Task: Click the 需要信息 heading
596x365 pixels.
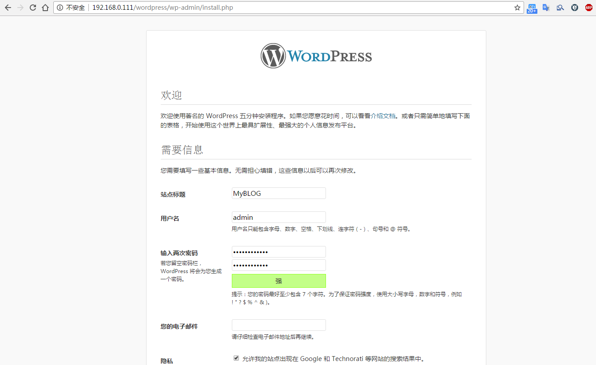Action: click(182, 150)
